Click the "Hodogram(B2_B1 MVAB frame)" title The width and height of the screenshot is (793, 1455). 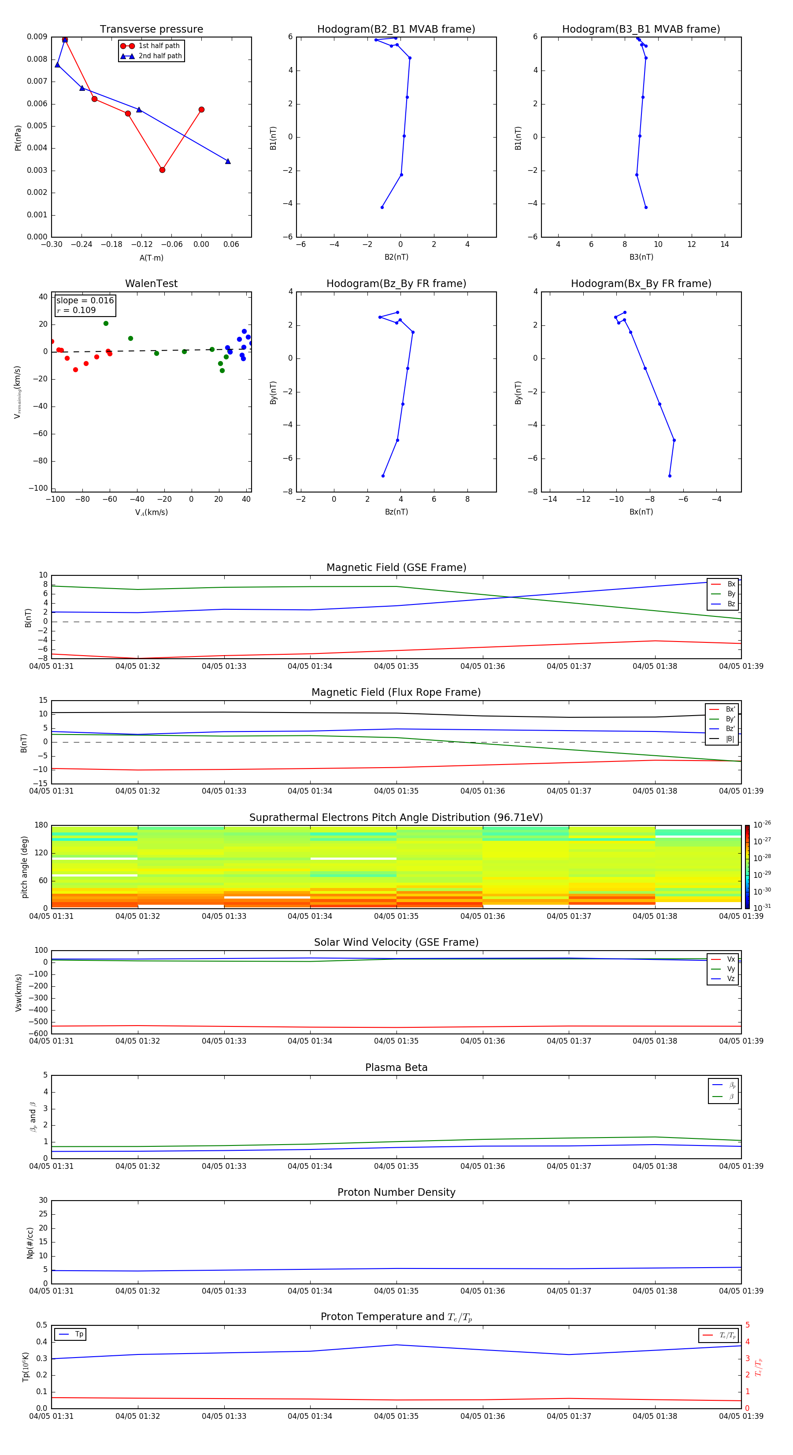[x=396, y=29]
